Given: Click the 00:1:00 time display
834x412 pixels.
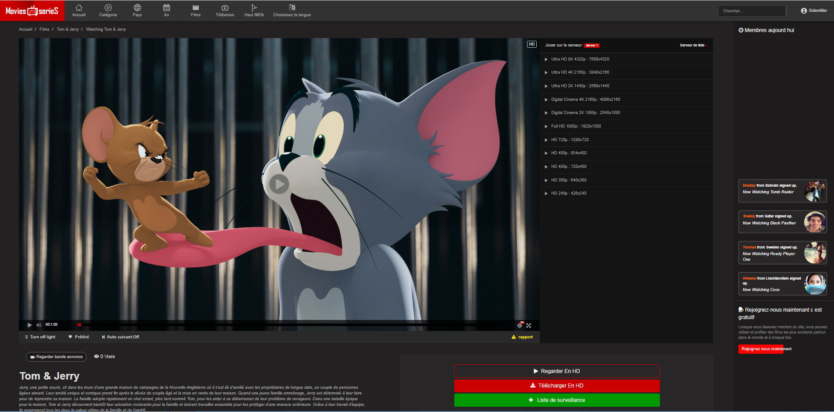Looking at the screenshot, I should coord(51,325).
